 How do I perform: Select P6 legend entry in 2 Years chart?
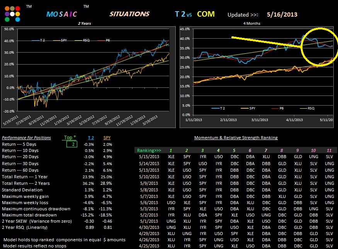pyautogui.click(x=104, y=40)
